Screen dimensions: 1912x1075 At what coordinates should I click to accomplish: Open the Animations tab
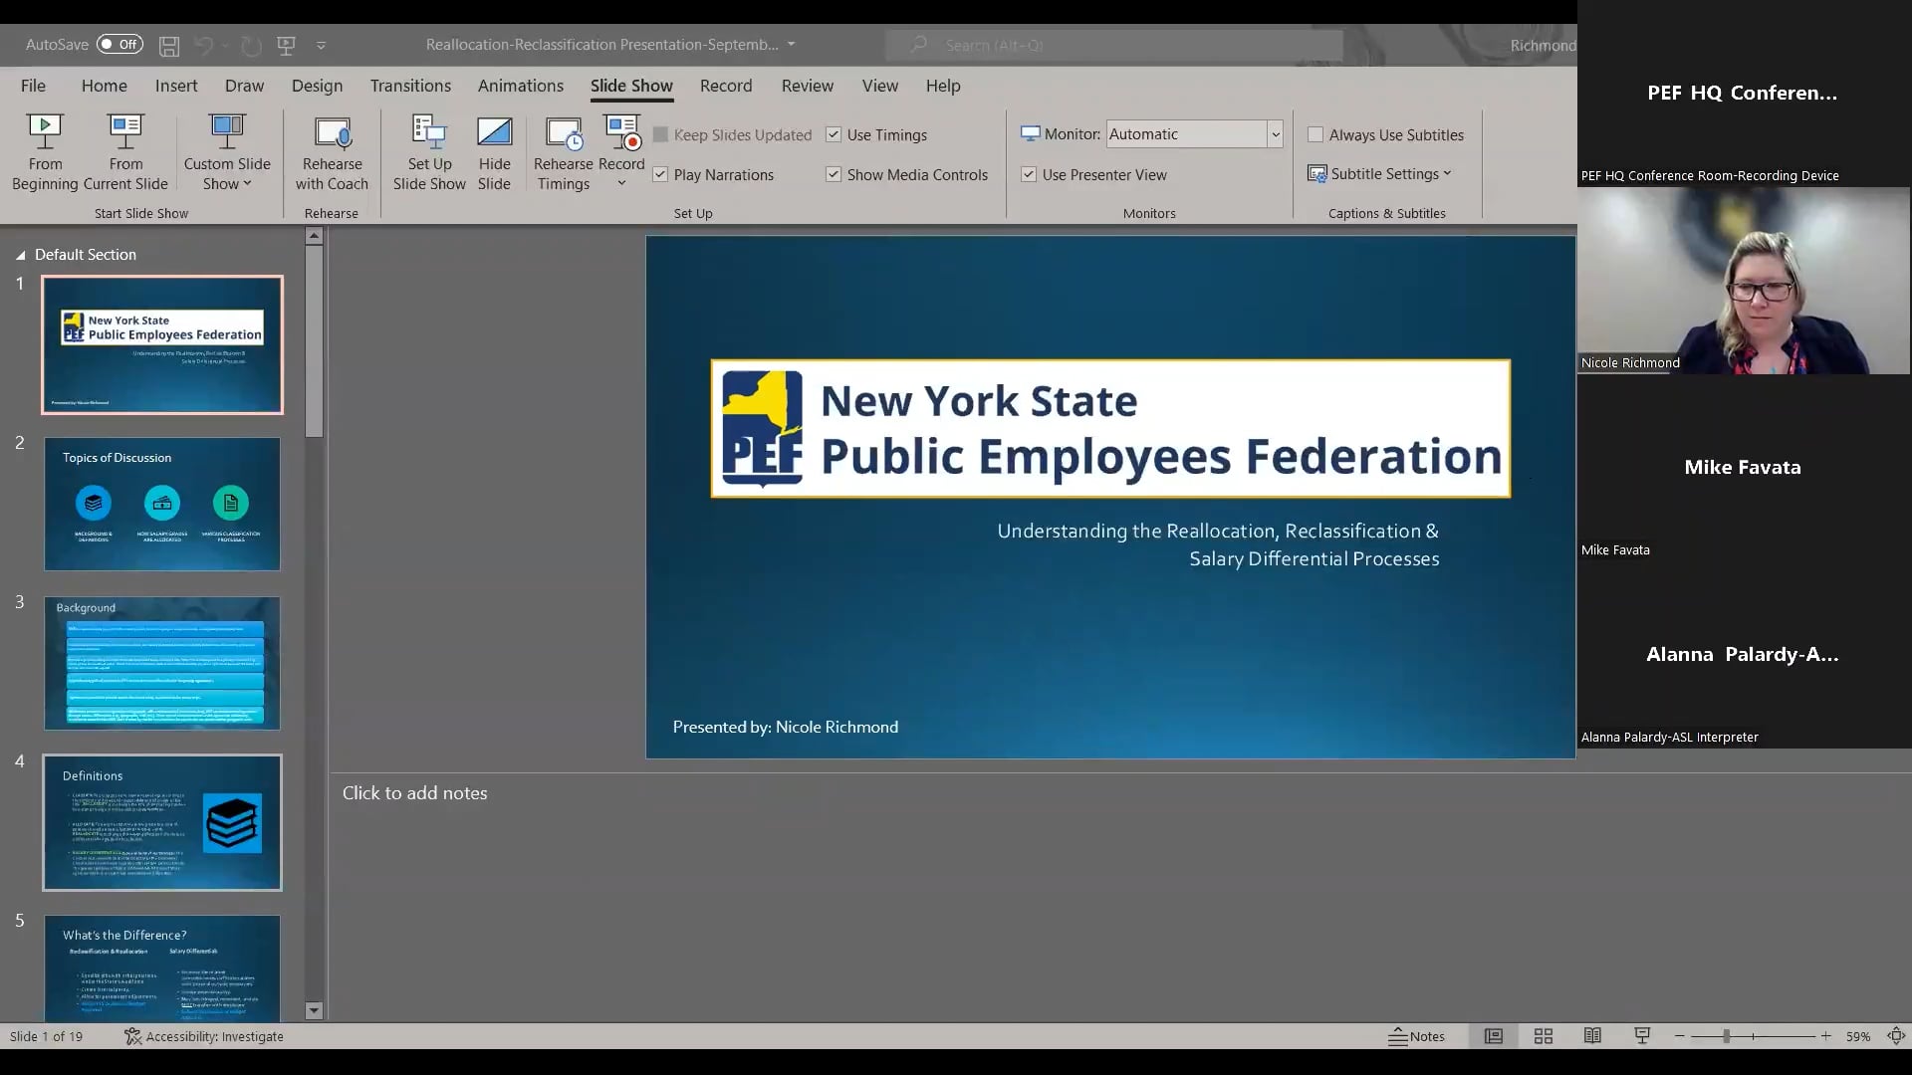(x=520, y=86)
